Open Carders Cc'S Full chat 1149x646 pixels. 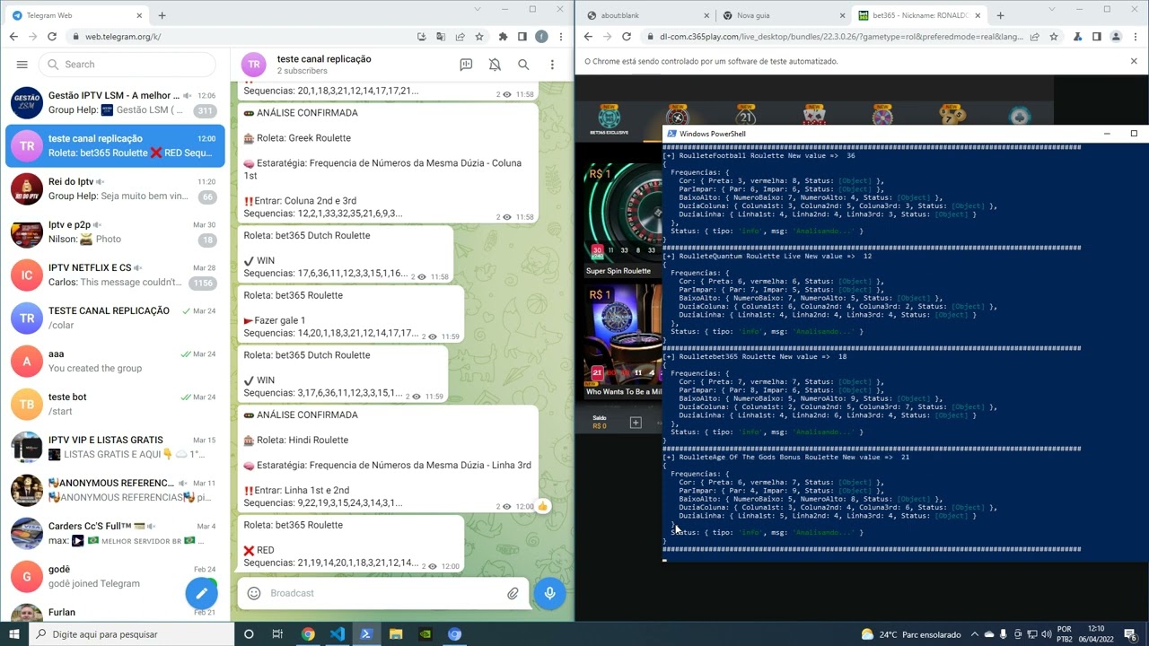click(x=115, y=533)
